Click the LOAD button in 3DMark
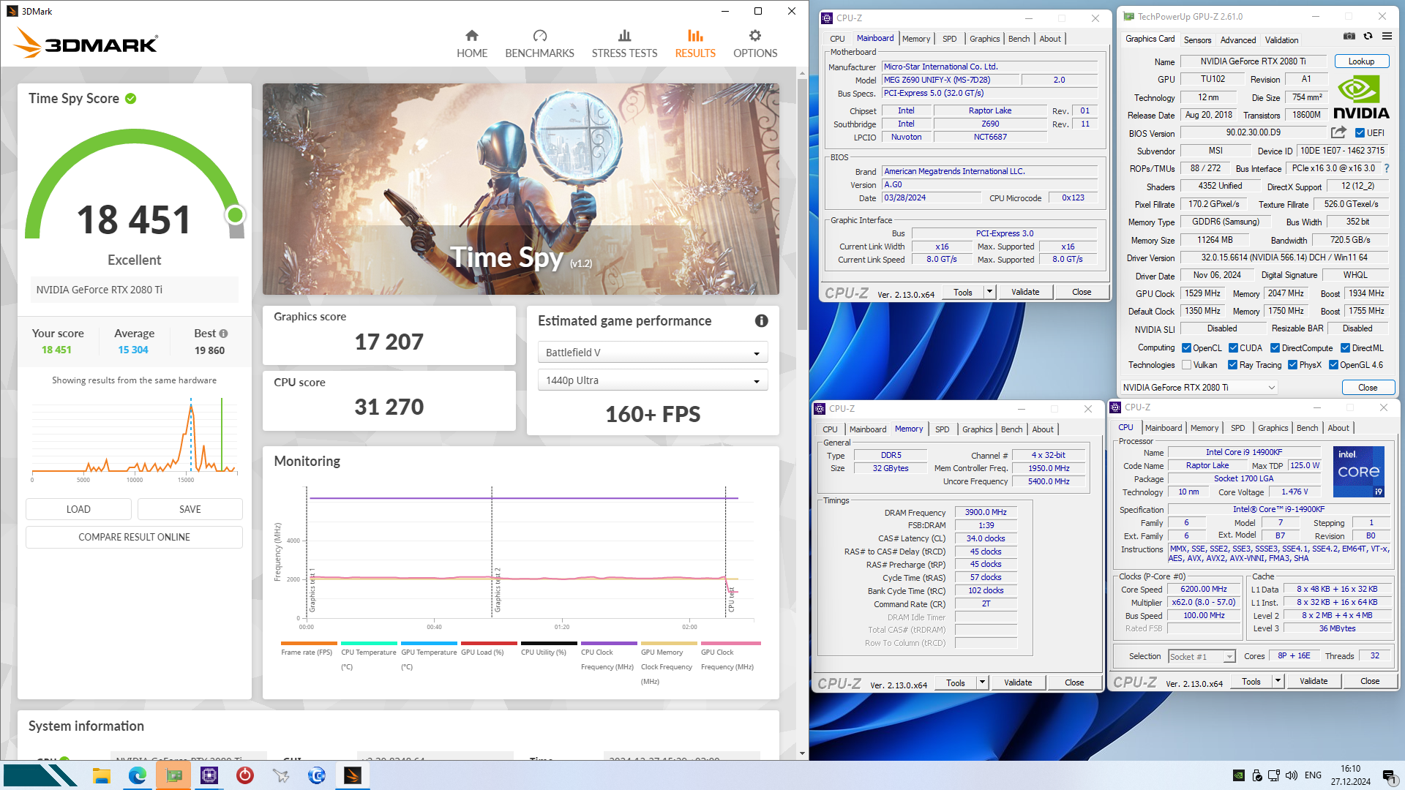Viewport: 1405px width, 790px height. click(x=78, y=509)
